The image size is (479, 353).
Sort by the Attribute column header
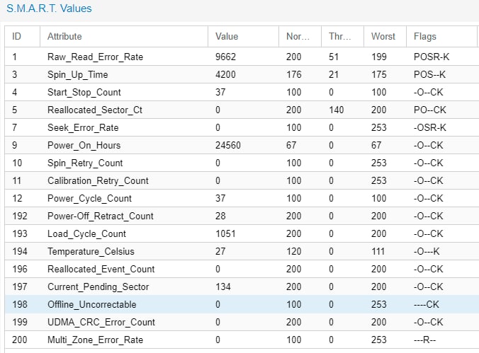tap(124, 36)
